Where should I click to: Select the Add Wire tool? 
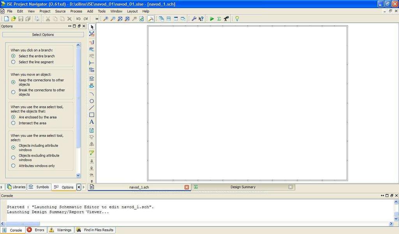(x=92, y=42)
